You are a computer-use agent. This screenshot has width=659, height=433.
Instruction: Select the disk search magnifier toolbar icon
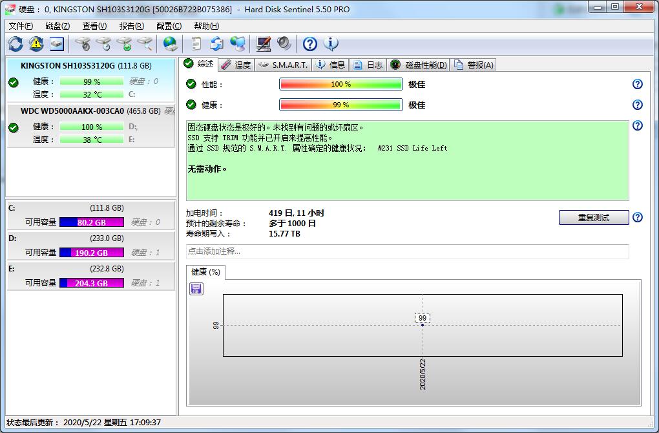pyautogui.click(x=143, y=44)
